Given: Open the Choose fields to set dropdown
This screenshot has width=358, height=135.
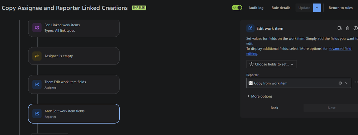Looking at the screenshot, I should coord(272,64).
